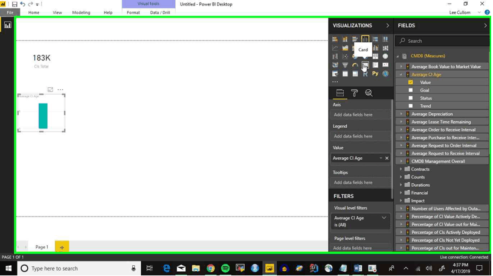Open the Modeling ribbon tab
The image size is (493, 276).
point(81,13)
